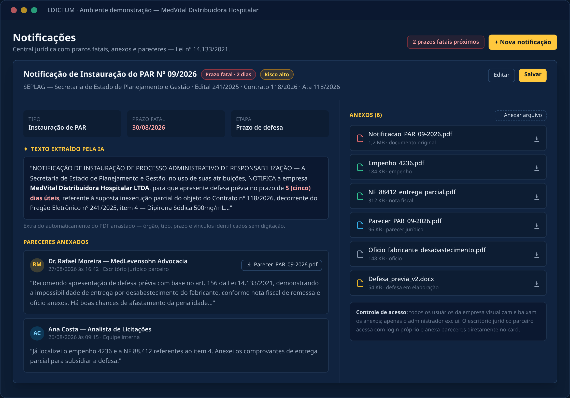Viewport: 570px width, 398px height.
Task: Click the AC avatar of Ana Costa
Action: click(x=37, y=333)
